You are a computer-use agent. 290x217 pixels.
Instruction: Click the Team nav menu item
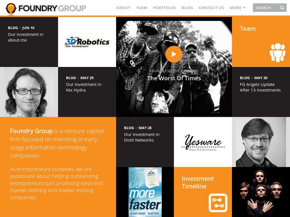142,8
